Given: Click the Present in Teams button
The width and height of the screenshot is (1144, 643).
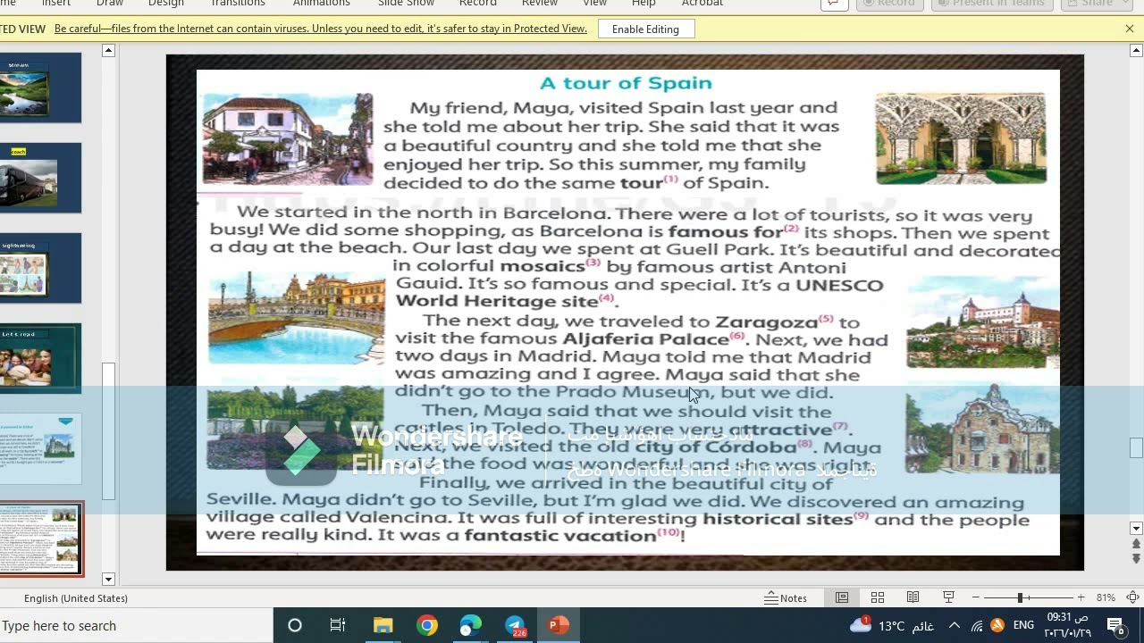Looking at the screenshot, I should 991,4.
